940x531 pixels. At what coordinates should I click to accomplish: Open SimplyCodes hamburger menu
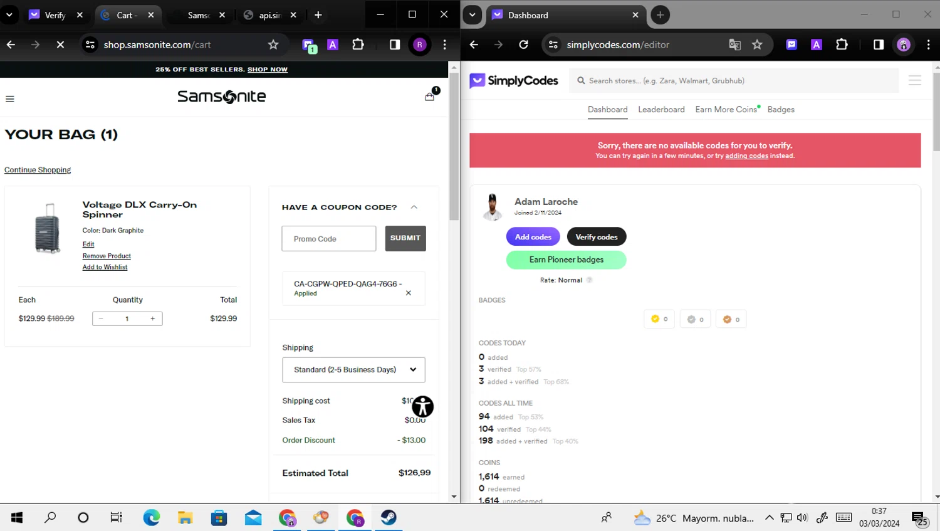915,80
